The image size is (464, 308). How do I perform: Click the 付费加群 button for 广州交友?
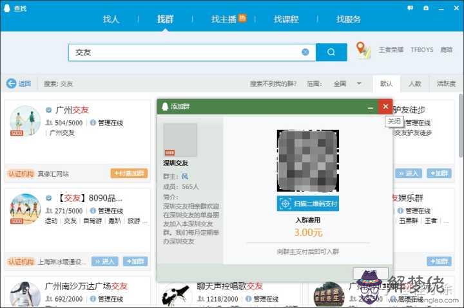(x=129, y=174)
